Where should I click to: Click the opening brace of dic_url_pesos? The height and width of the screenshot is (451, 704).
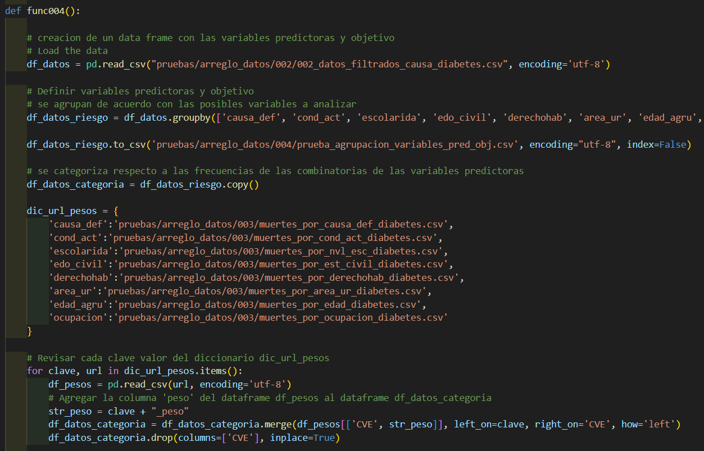(x=116, y=211)
